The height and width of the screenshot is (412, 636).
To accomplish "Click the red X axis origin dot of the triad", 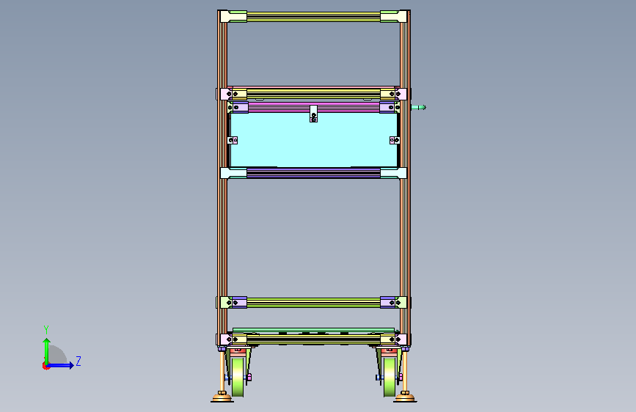I will [45, 366].
